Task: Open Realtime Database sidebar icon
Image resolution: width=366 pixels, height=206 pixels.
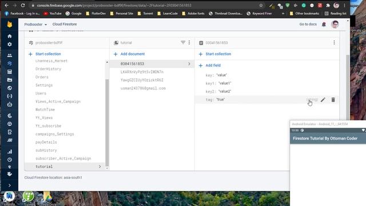Action: point(10,72)
